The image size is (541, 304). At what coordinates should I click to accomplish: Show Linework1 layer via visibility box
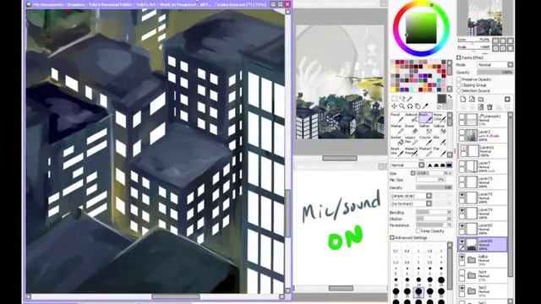462,117
